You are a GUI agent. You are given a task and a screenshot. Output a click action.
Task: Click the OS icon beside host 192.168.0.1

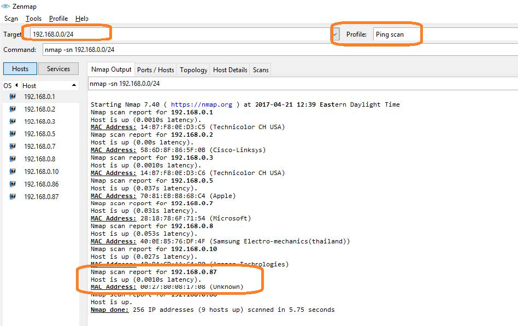13,96
